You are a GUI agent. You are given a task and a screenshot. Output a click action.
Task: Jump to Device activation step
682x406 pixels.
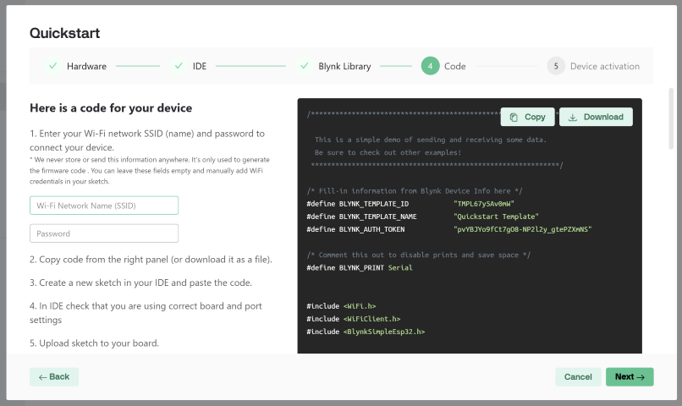[x=605, y=67]
